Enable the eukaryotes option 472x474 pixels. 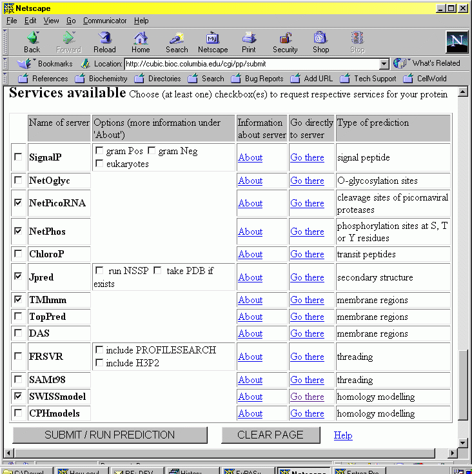pyautogui.click(x=99, y=164)
